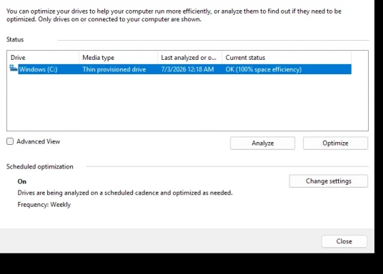Screen dimensions: 383x274
Task: Click the Thin provisioned drive cell
Action: [x=114, y=69]
